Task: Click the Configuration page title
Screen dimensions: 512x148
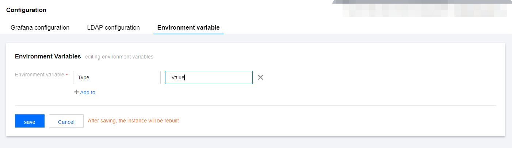Action: (x=26, y=10)
